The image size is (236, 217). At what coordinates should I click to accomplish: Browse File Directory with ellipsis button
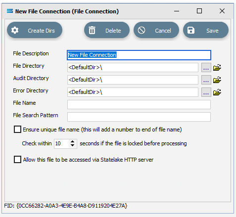click(206, 68)
